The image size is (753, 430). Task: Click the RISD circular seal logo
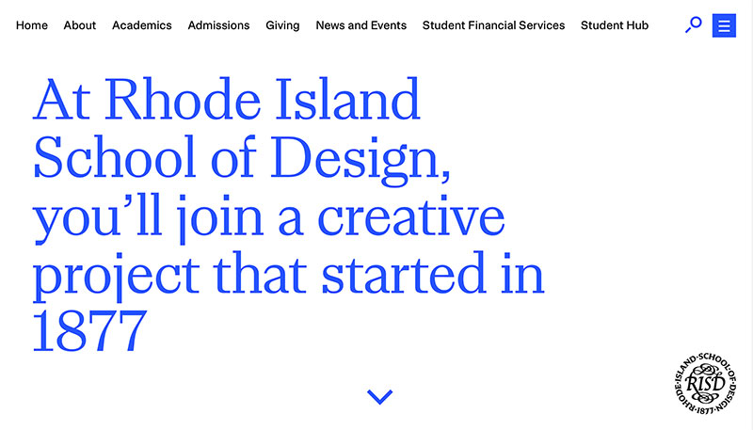point(705,383)
